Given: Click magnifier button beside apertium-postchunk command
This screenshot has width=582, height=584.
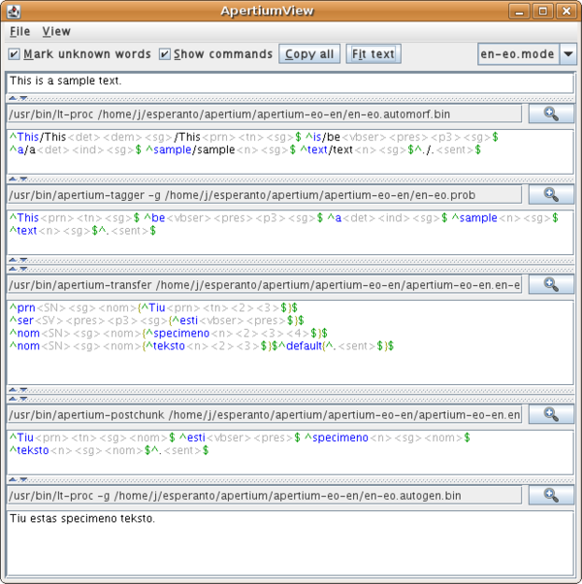Looking at the screenshot, I should pos(551,414).
